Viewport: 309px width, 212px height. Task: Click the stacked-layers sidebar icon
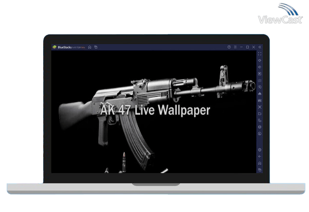tap(260, 127)
